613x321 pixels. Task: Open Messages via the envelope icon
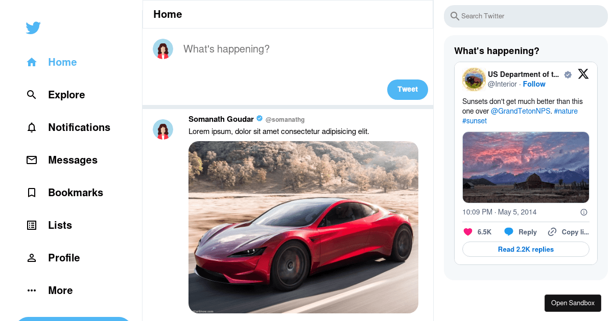pos(31,159)
